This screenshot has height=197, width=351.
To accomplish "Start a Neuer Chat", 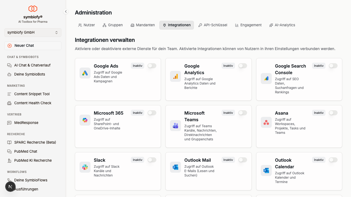I will click(x=33, y=46).
